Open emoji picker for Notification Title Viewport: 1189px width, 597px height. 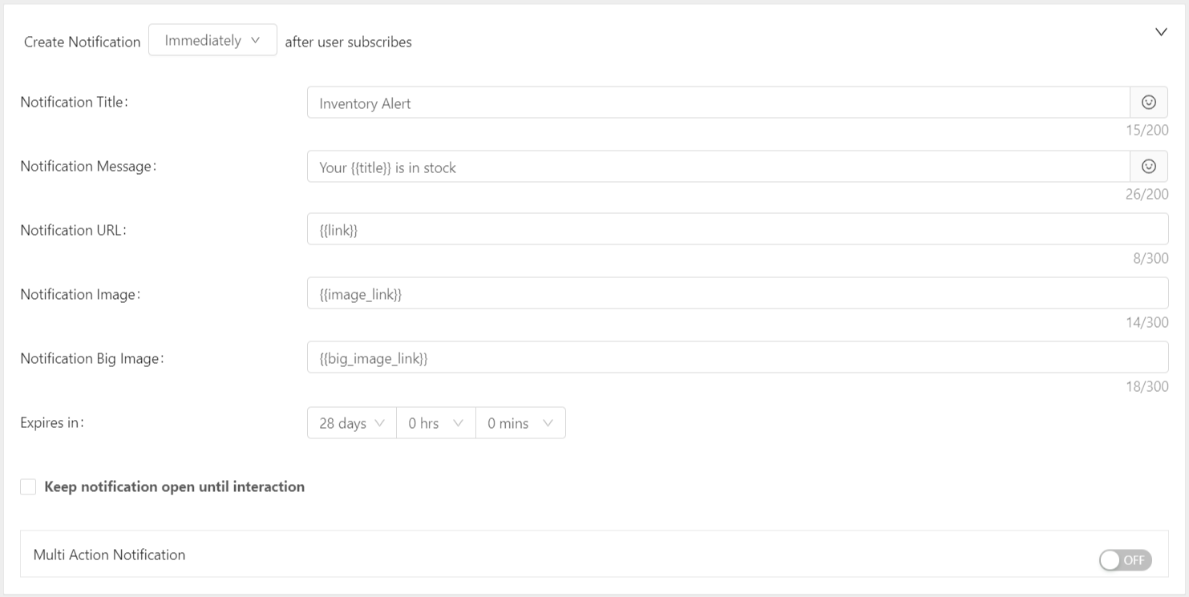point(1150,102)
